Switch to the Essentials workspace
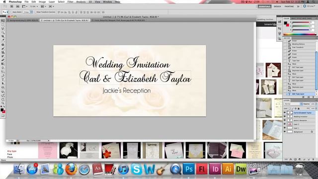The width and height of the screenshot is (318, 179). coord(264,6)
